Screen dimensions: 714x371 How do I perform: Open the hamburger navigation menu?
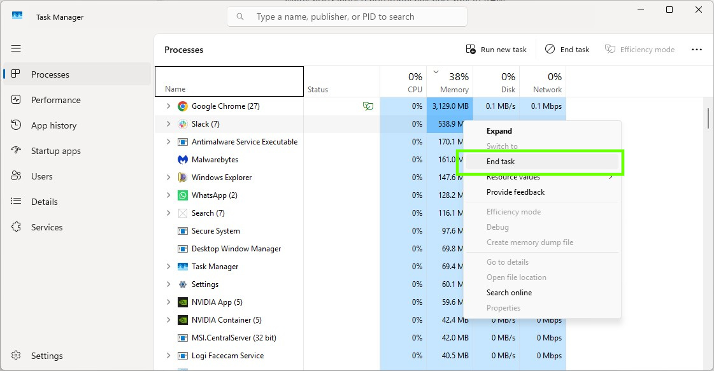point(16,48)
